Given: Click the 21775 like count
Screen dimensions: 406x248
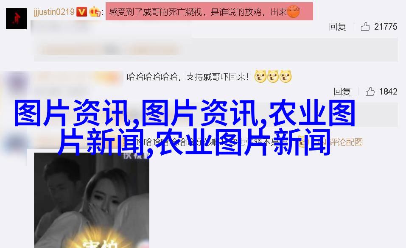Looking at the screenshot, I should pyautogui.click(x=386, y=27).
